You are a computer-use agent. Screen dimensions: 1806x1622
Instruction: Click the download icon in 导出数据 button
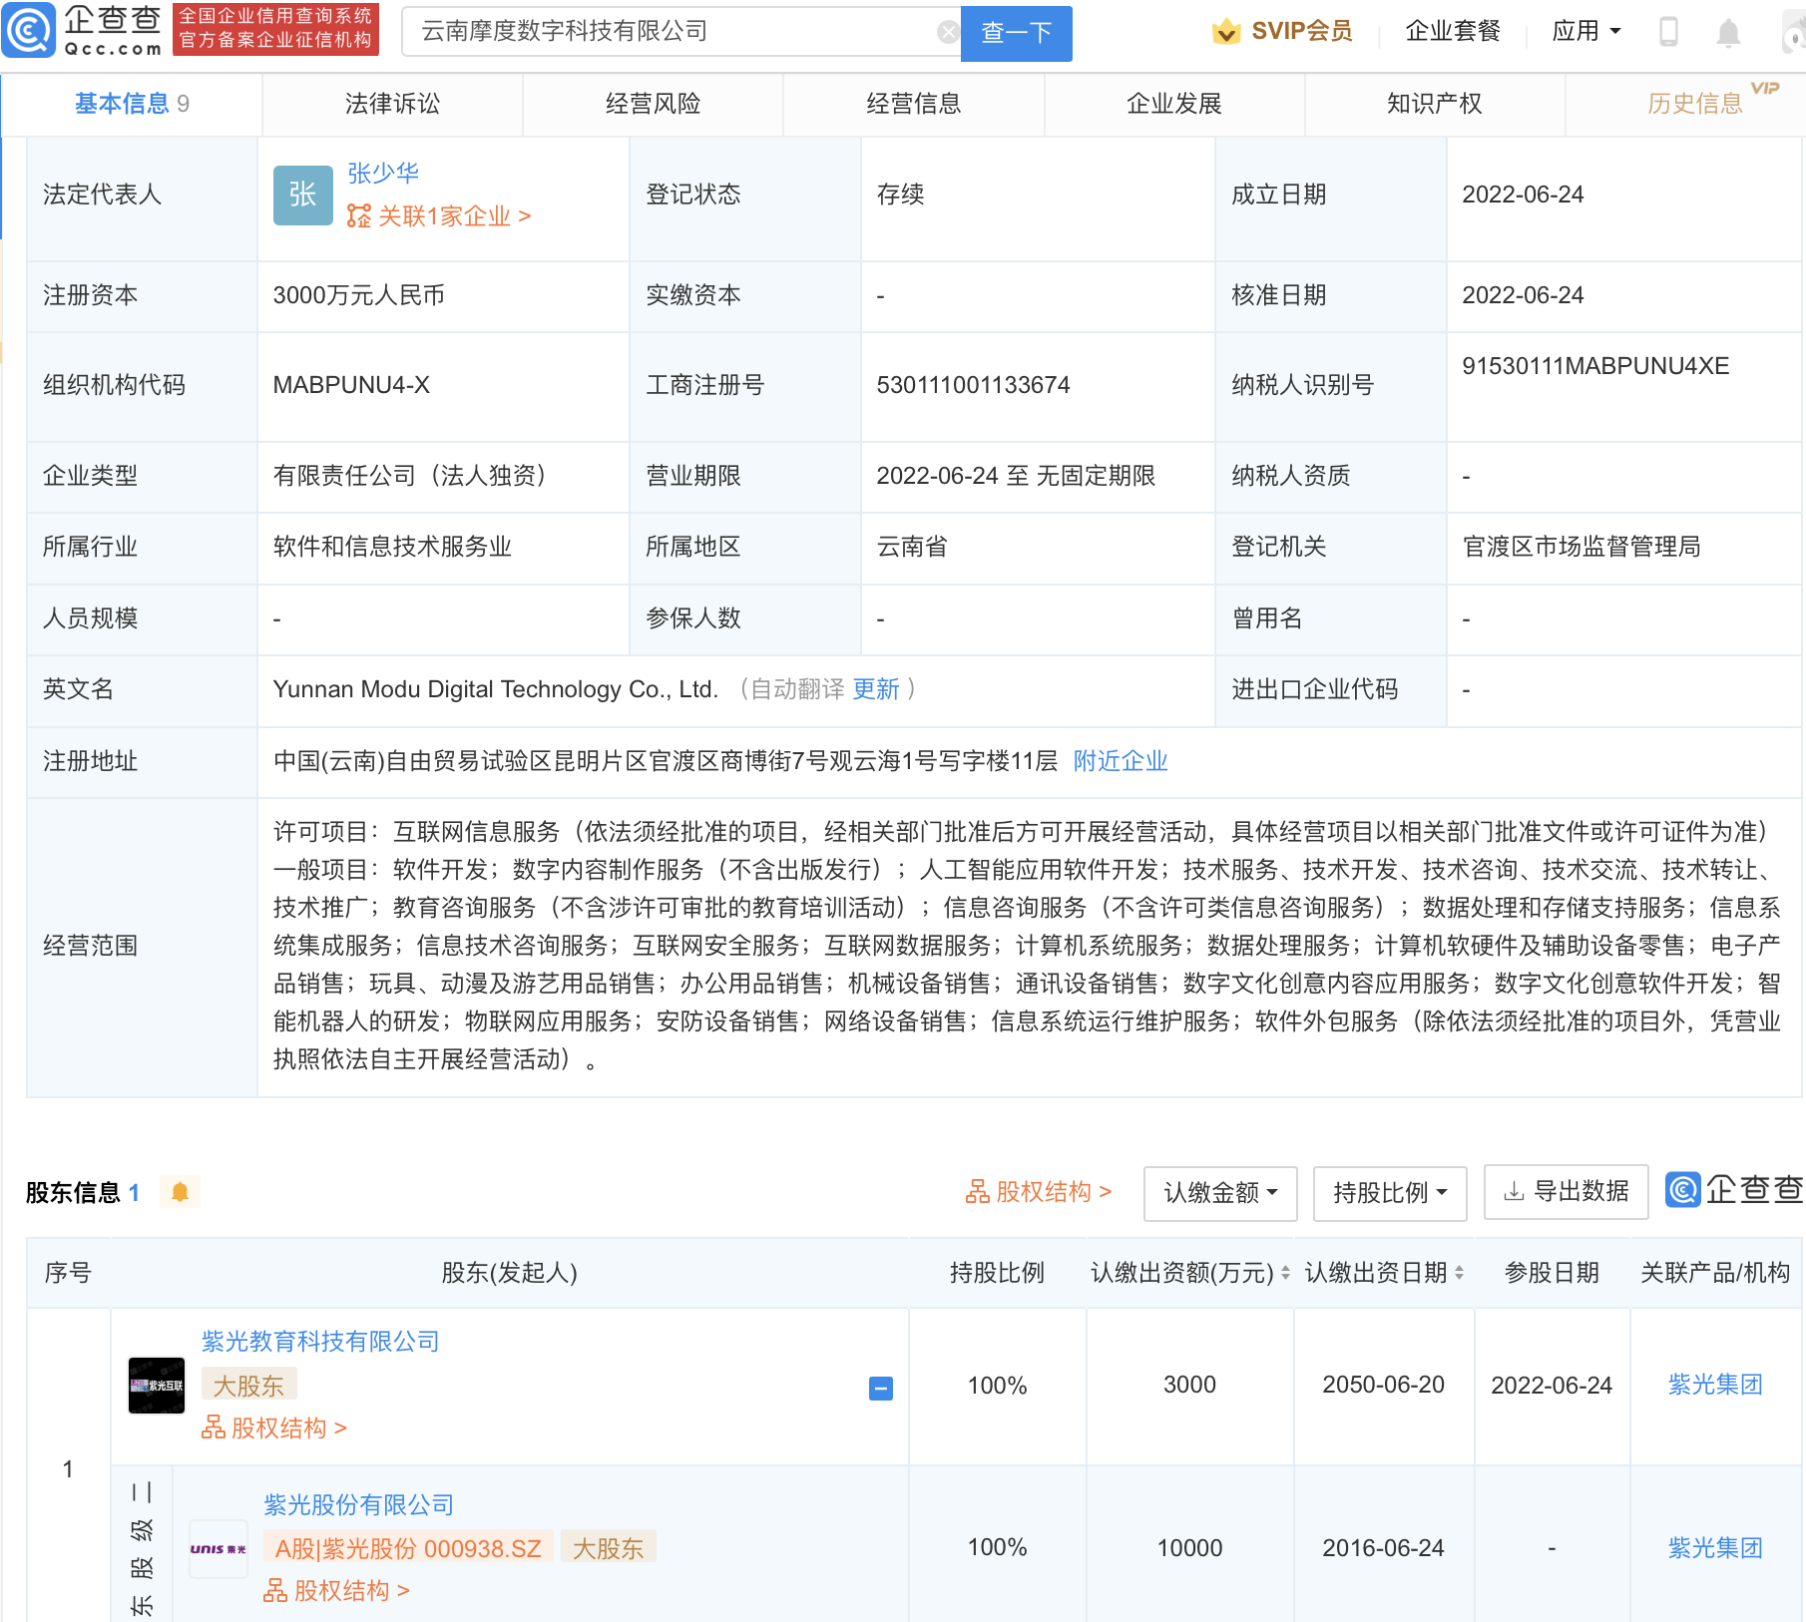click(1511, 1191)
